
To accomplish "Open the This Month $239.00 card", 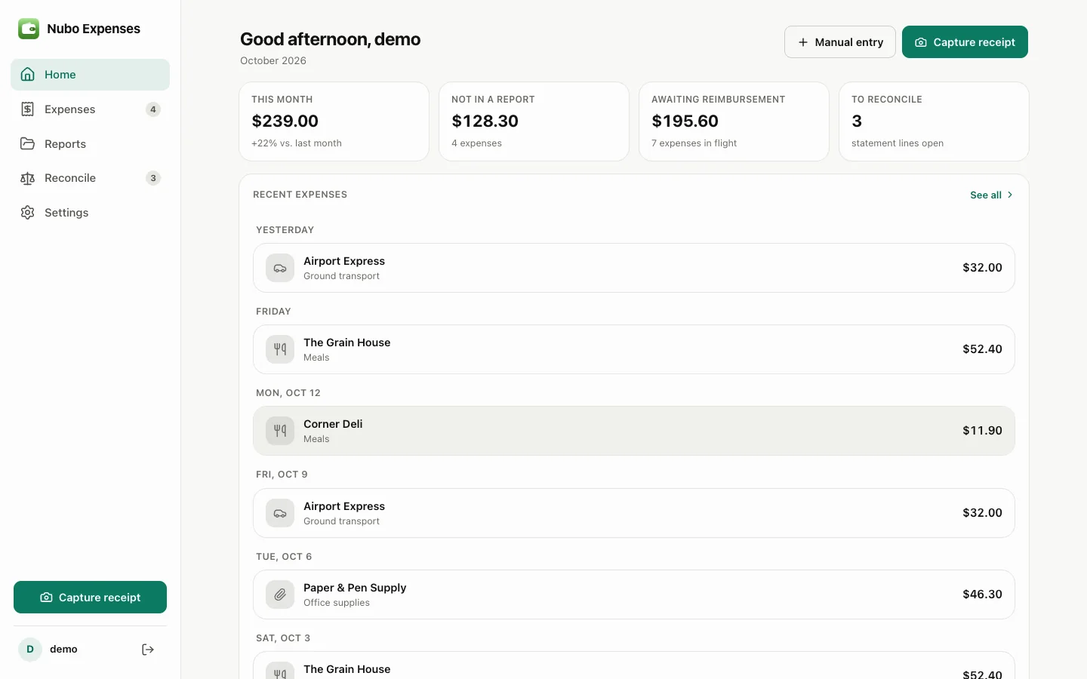I will point(334,121).
